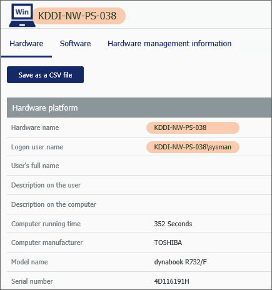The height and width of the screenshot is (290, 272).
Task: Click the Logon user name label
Action: tap(37, 147)
